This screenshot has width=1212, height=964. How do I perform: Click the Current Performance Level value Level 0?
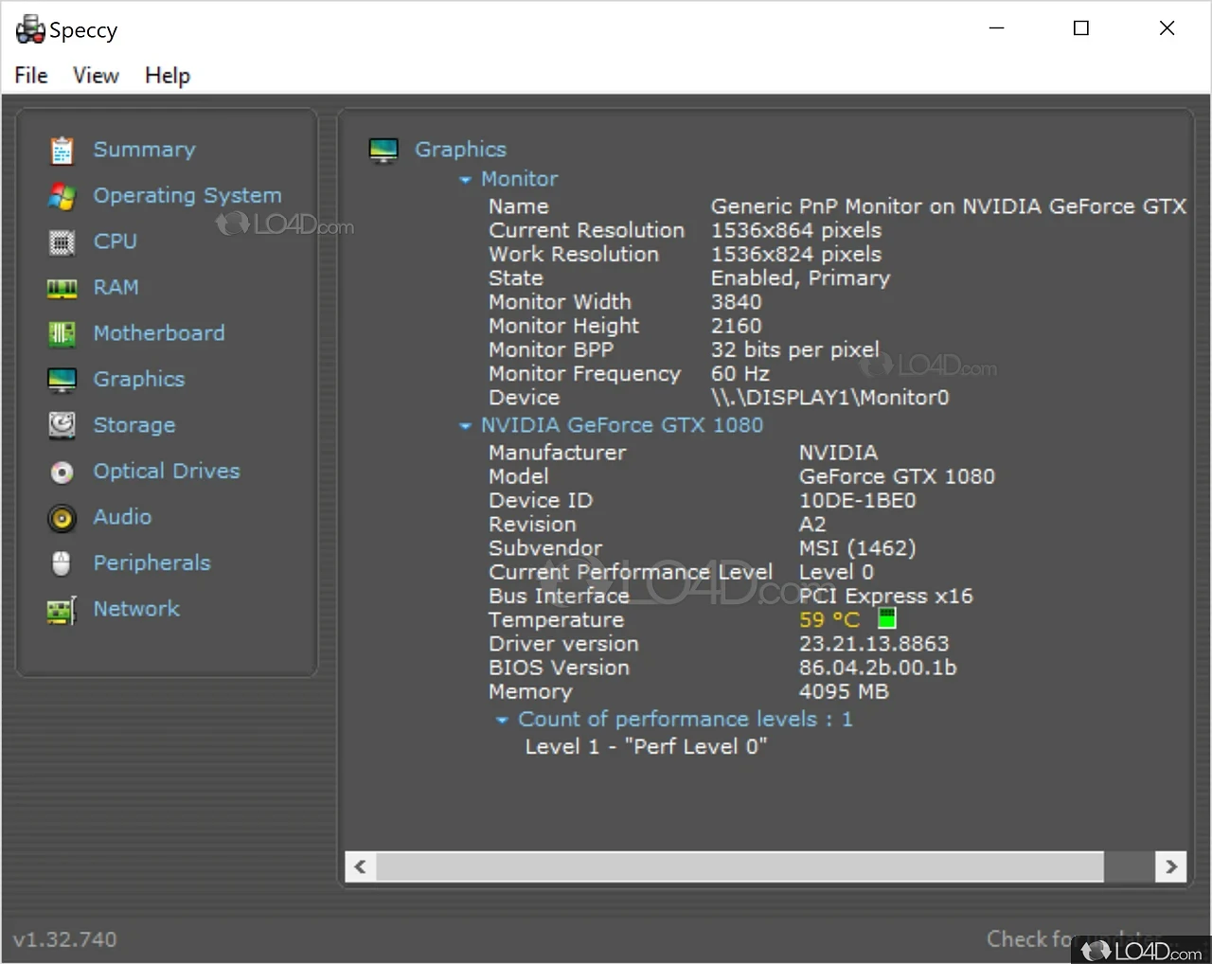pos(836,572)
